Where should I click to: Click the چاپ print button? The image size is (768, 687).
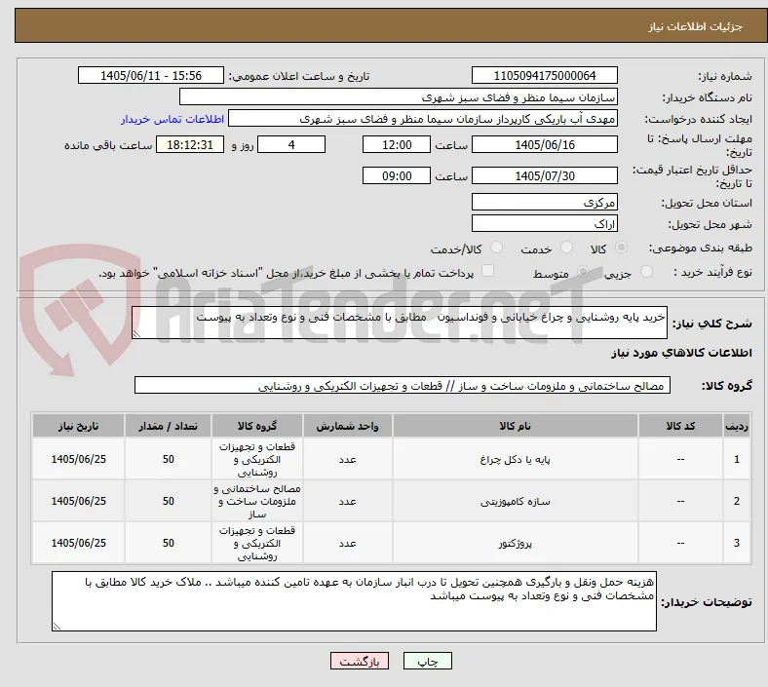coord(428,661)
